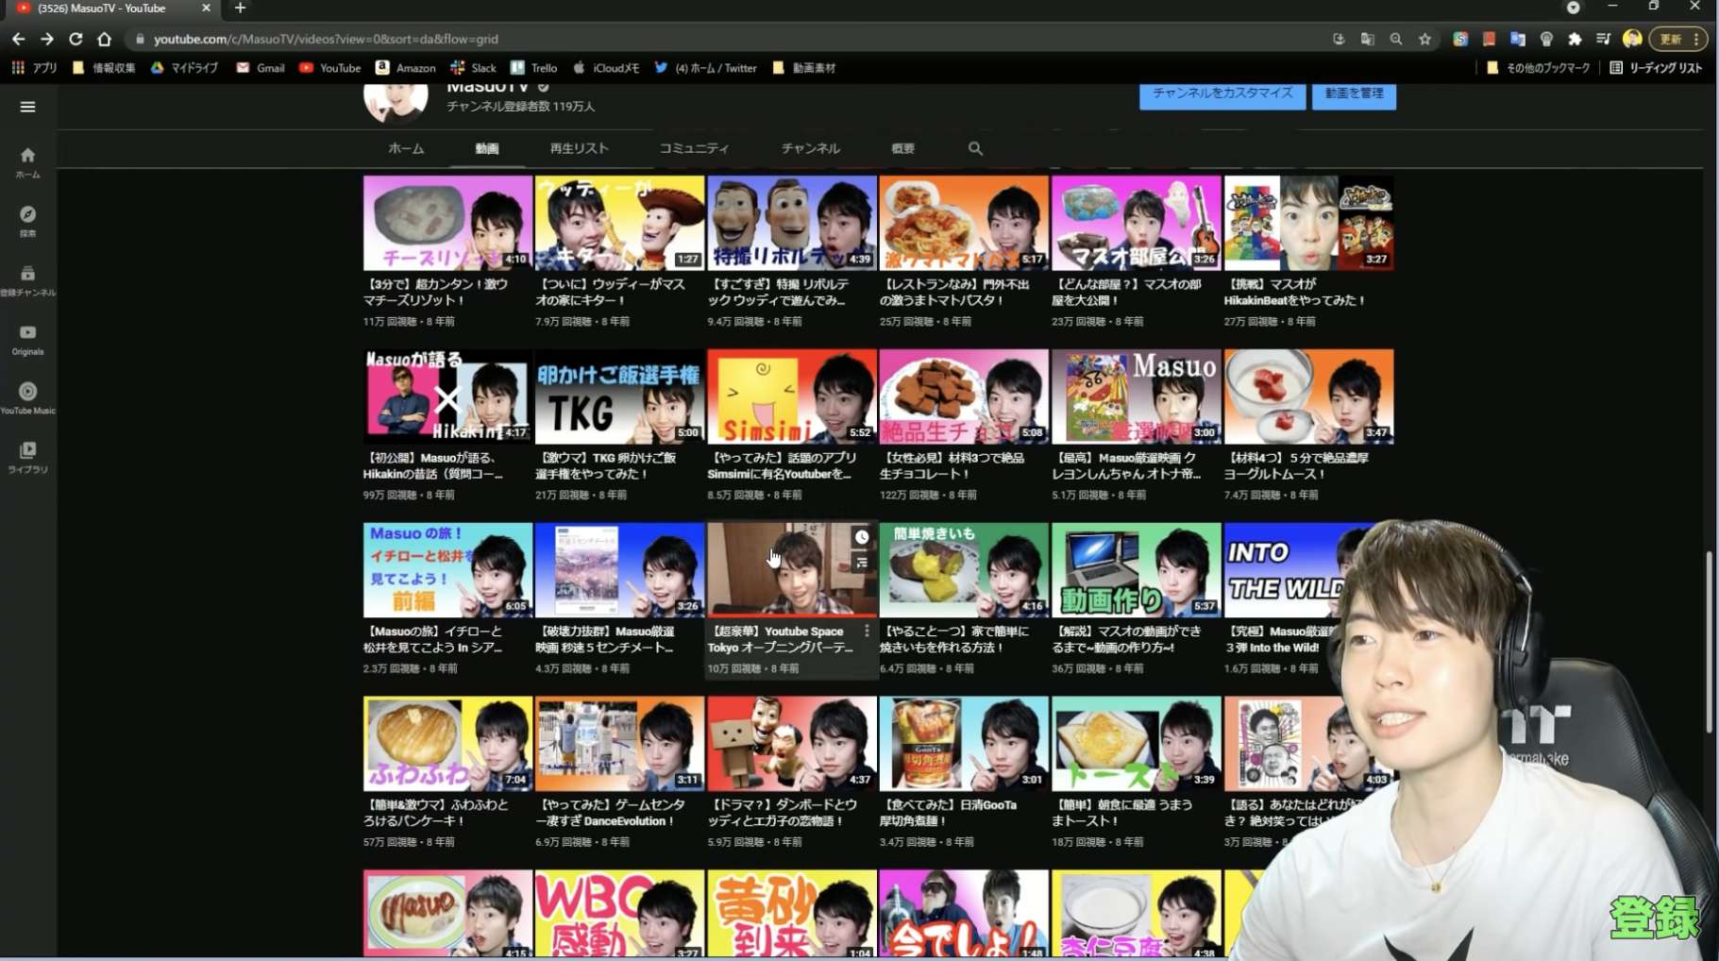1719x961 pixels.
Task: Click the 動画を管理 button
Action: coord(1354,93)
